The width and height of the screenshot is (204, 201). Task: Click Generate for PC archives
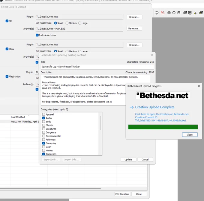[x=134, y=28]
